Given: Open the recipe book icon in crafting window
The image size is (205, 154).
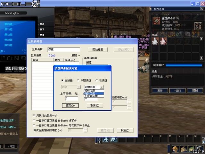Looking at the screenshot, I should (x=198, y=26).
